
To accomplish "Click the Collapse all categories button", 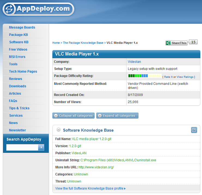I will point(73,116).
